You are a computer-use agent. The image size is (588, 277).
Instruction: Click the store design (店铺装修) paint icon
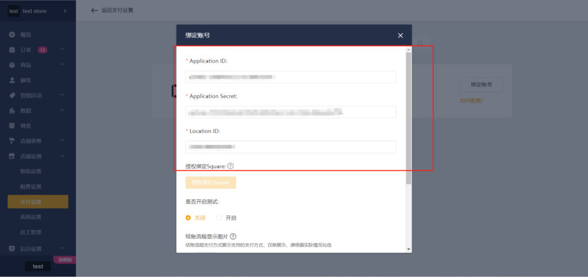[x=12, y=141]
